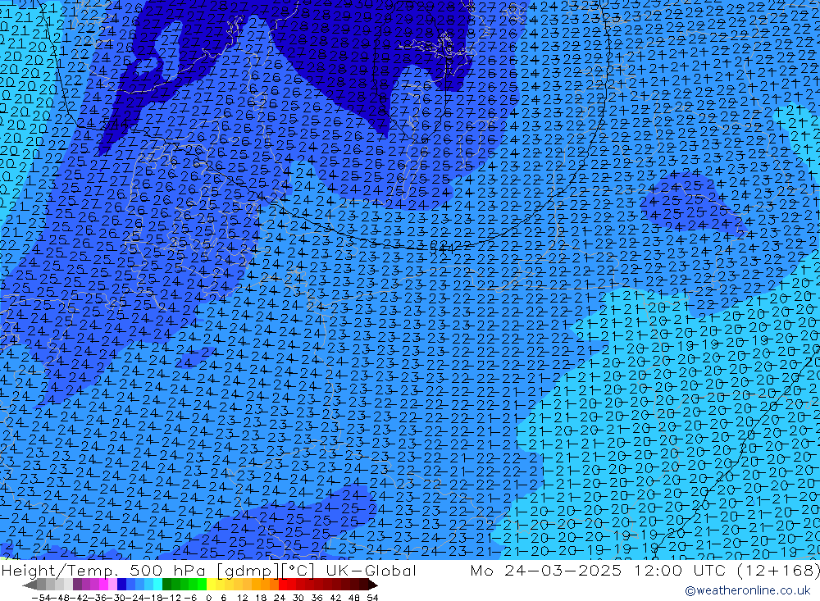The width and height of the screenshot is (820, 601).
Task: Click the '[gdmp][°C]' units label
Action: tap(266, 571)
